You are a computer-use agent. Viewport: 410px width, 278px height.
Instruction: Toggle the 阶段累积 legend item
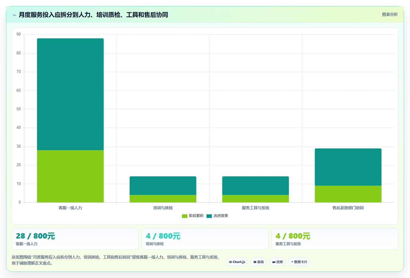(193, 216)
